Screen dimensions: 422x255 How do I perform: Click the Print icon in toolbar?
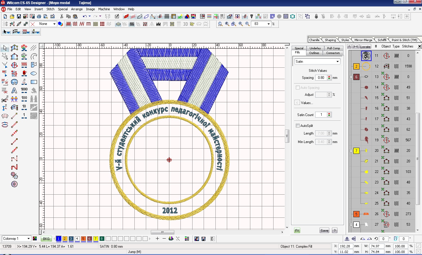click(x=39, y=16)
